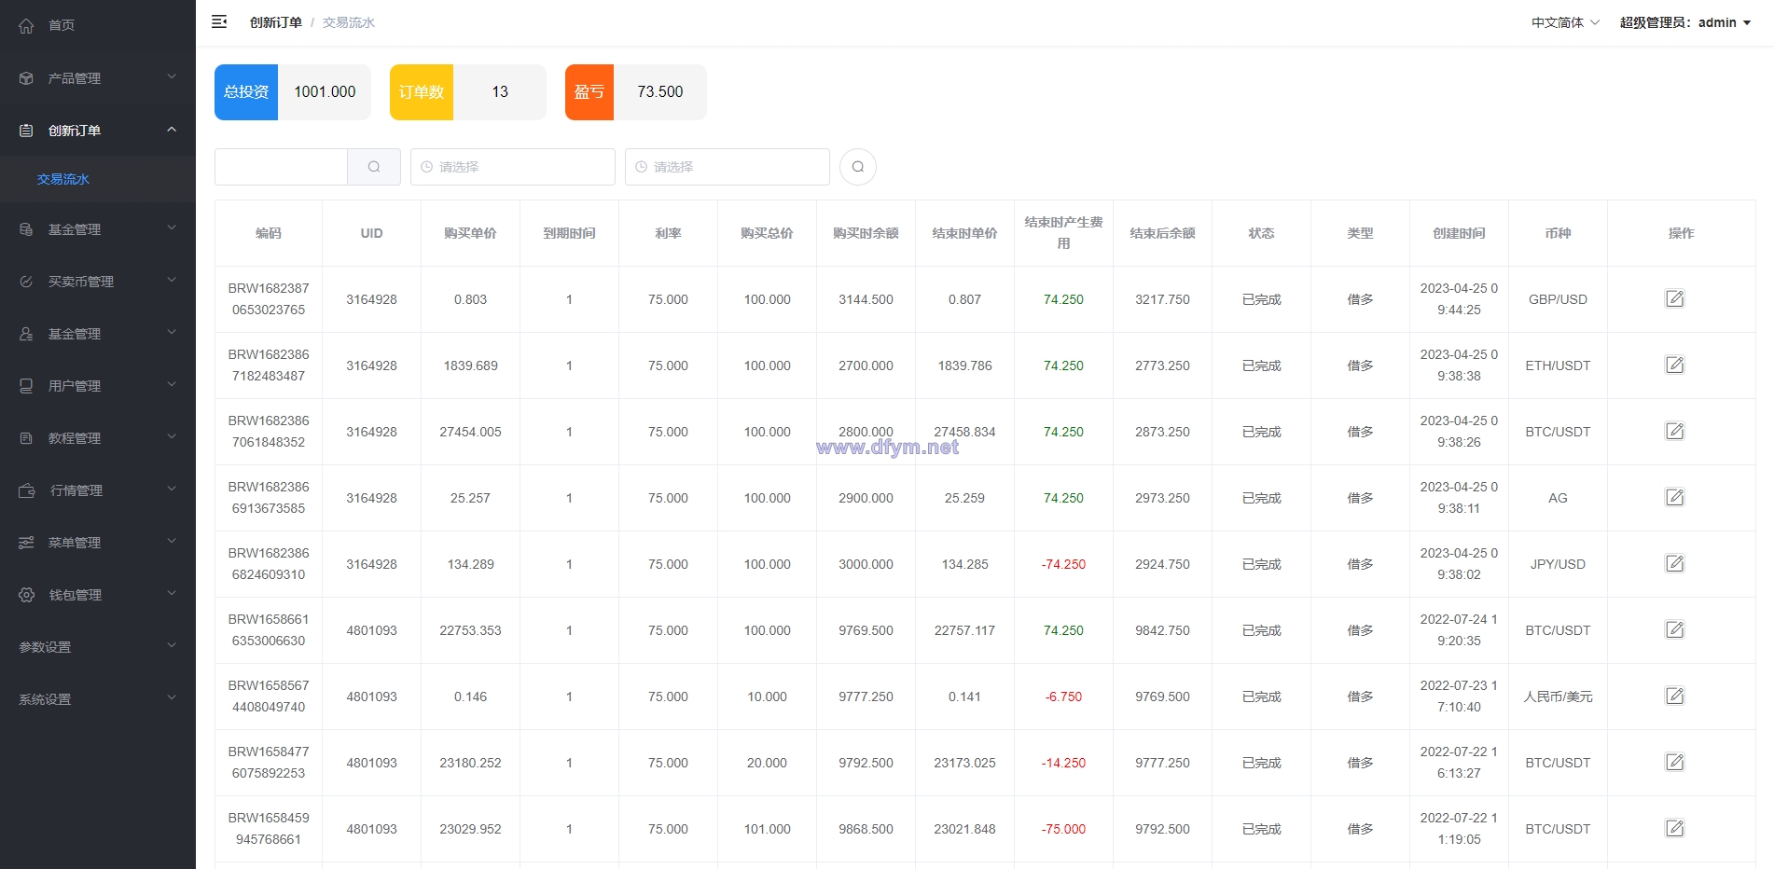
Task: Open edit icon on the JPY/USD row
Action: 1675,563
